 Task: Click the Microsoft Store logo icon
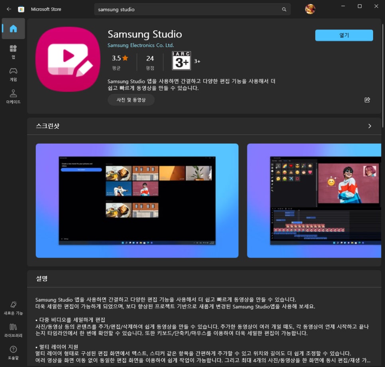tap(21, 9)
